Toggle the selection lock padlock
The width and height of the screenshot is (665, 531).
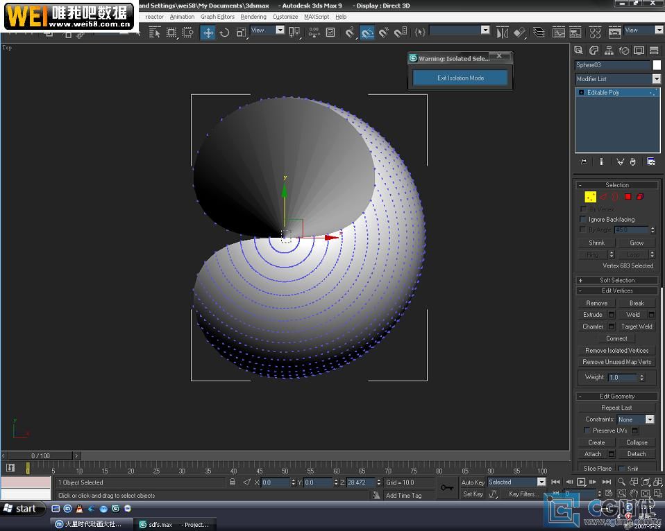coord(233,482)
